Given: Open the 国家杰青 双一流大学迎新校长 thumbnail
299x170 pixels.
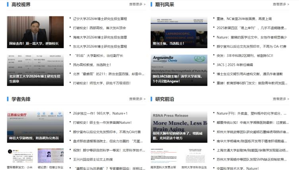Looking at the screenshot, I should (x=35, y=32).
